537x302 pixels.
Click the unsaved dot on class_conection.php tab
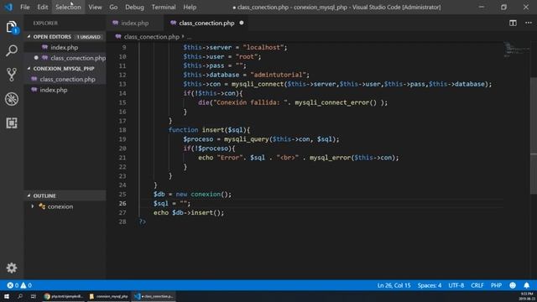pos(242,23)
